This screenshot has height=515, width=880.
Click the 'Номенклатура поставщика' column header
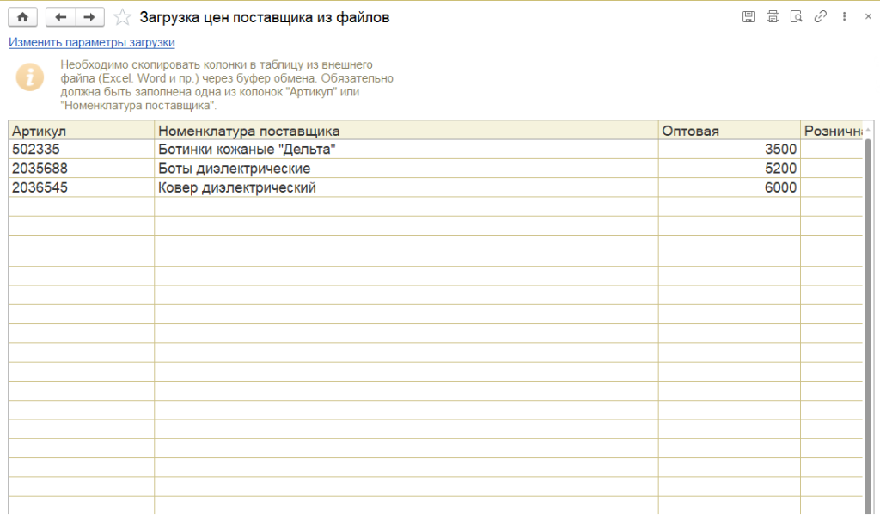[406, 131]
